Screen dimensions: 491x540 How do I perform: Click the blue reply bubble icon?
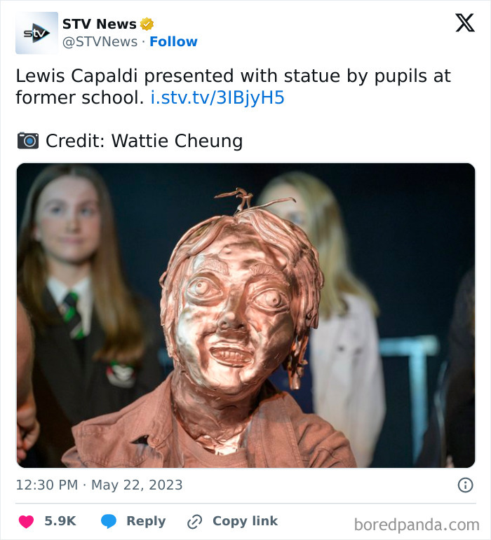108,521
